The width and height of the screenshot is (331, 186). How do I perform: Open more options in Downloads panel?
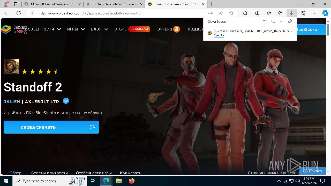pyautogui.click(x=282, y=21)
